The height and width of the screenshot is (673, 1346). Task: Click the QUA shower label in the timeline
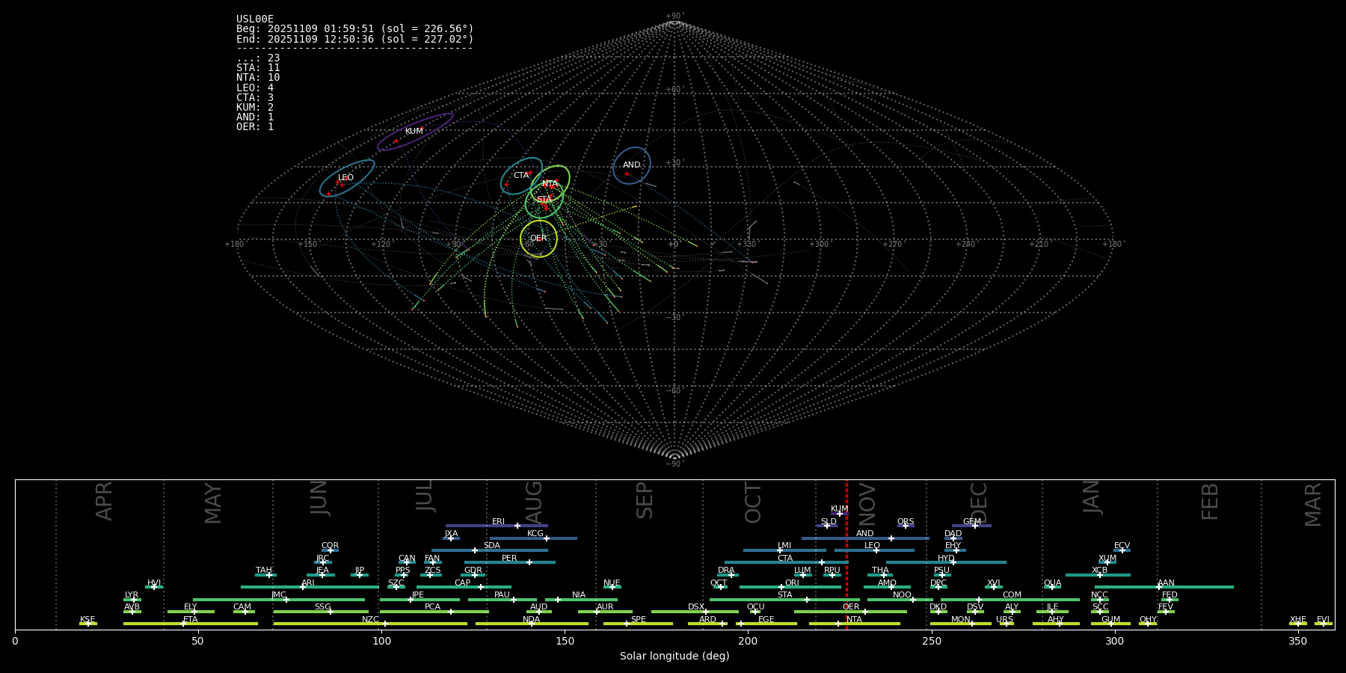[1052, 583]
